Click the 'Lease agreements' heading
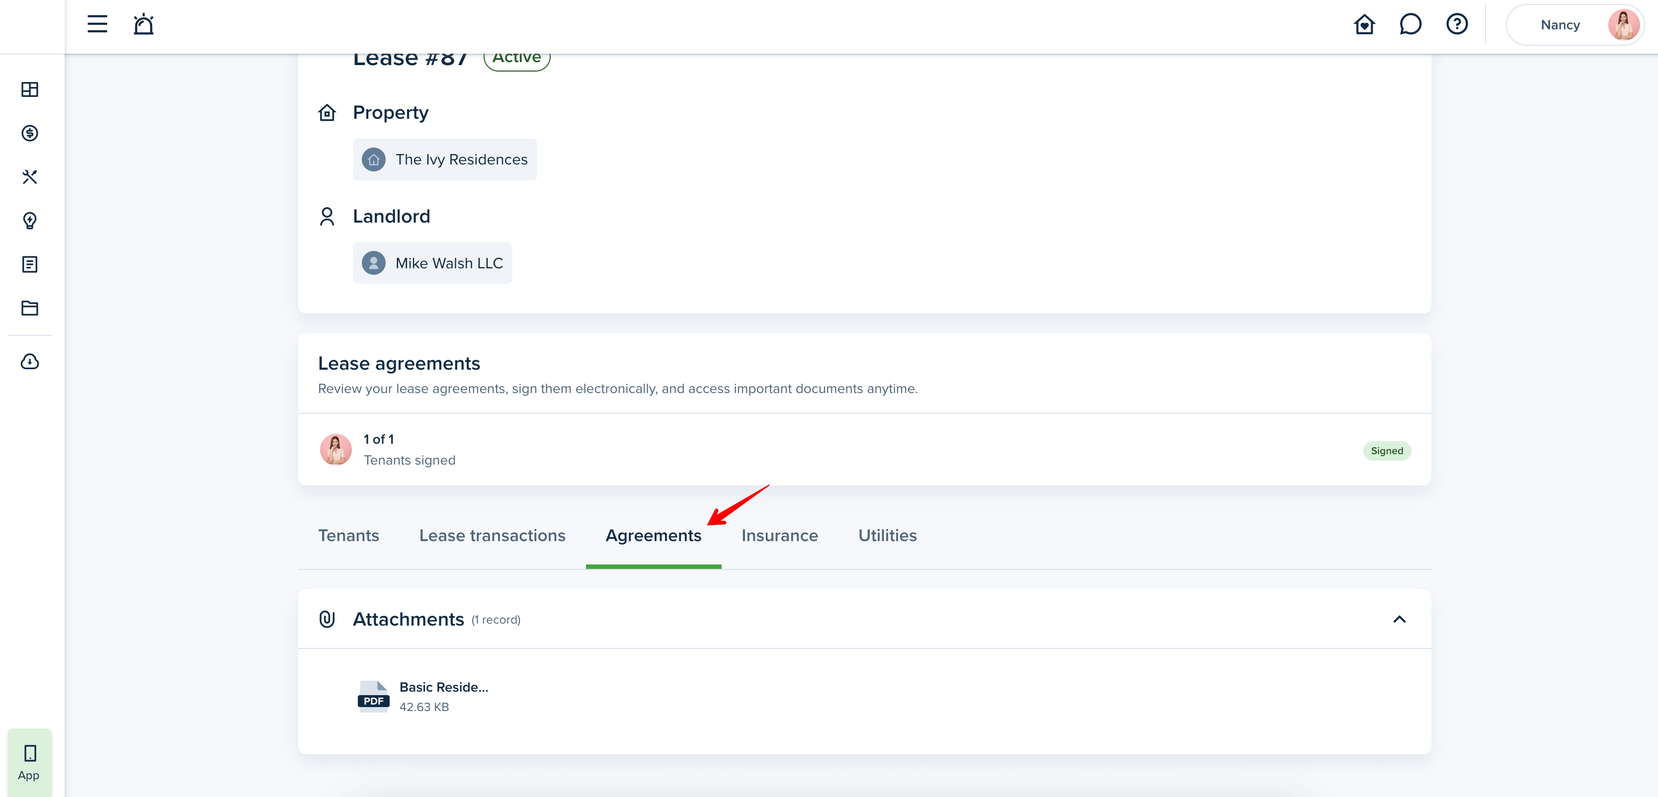 tap(399, 363)
